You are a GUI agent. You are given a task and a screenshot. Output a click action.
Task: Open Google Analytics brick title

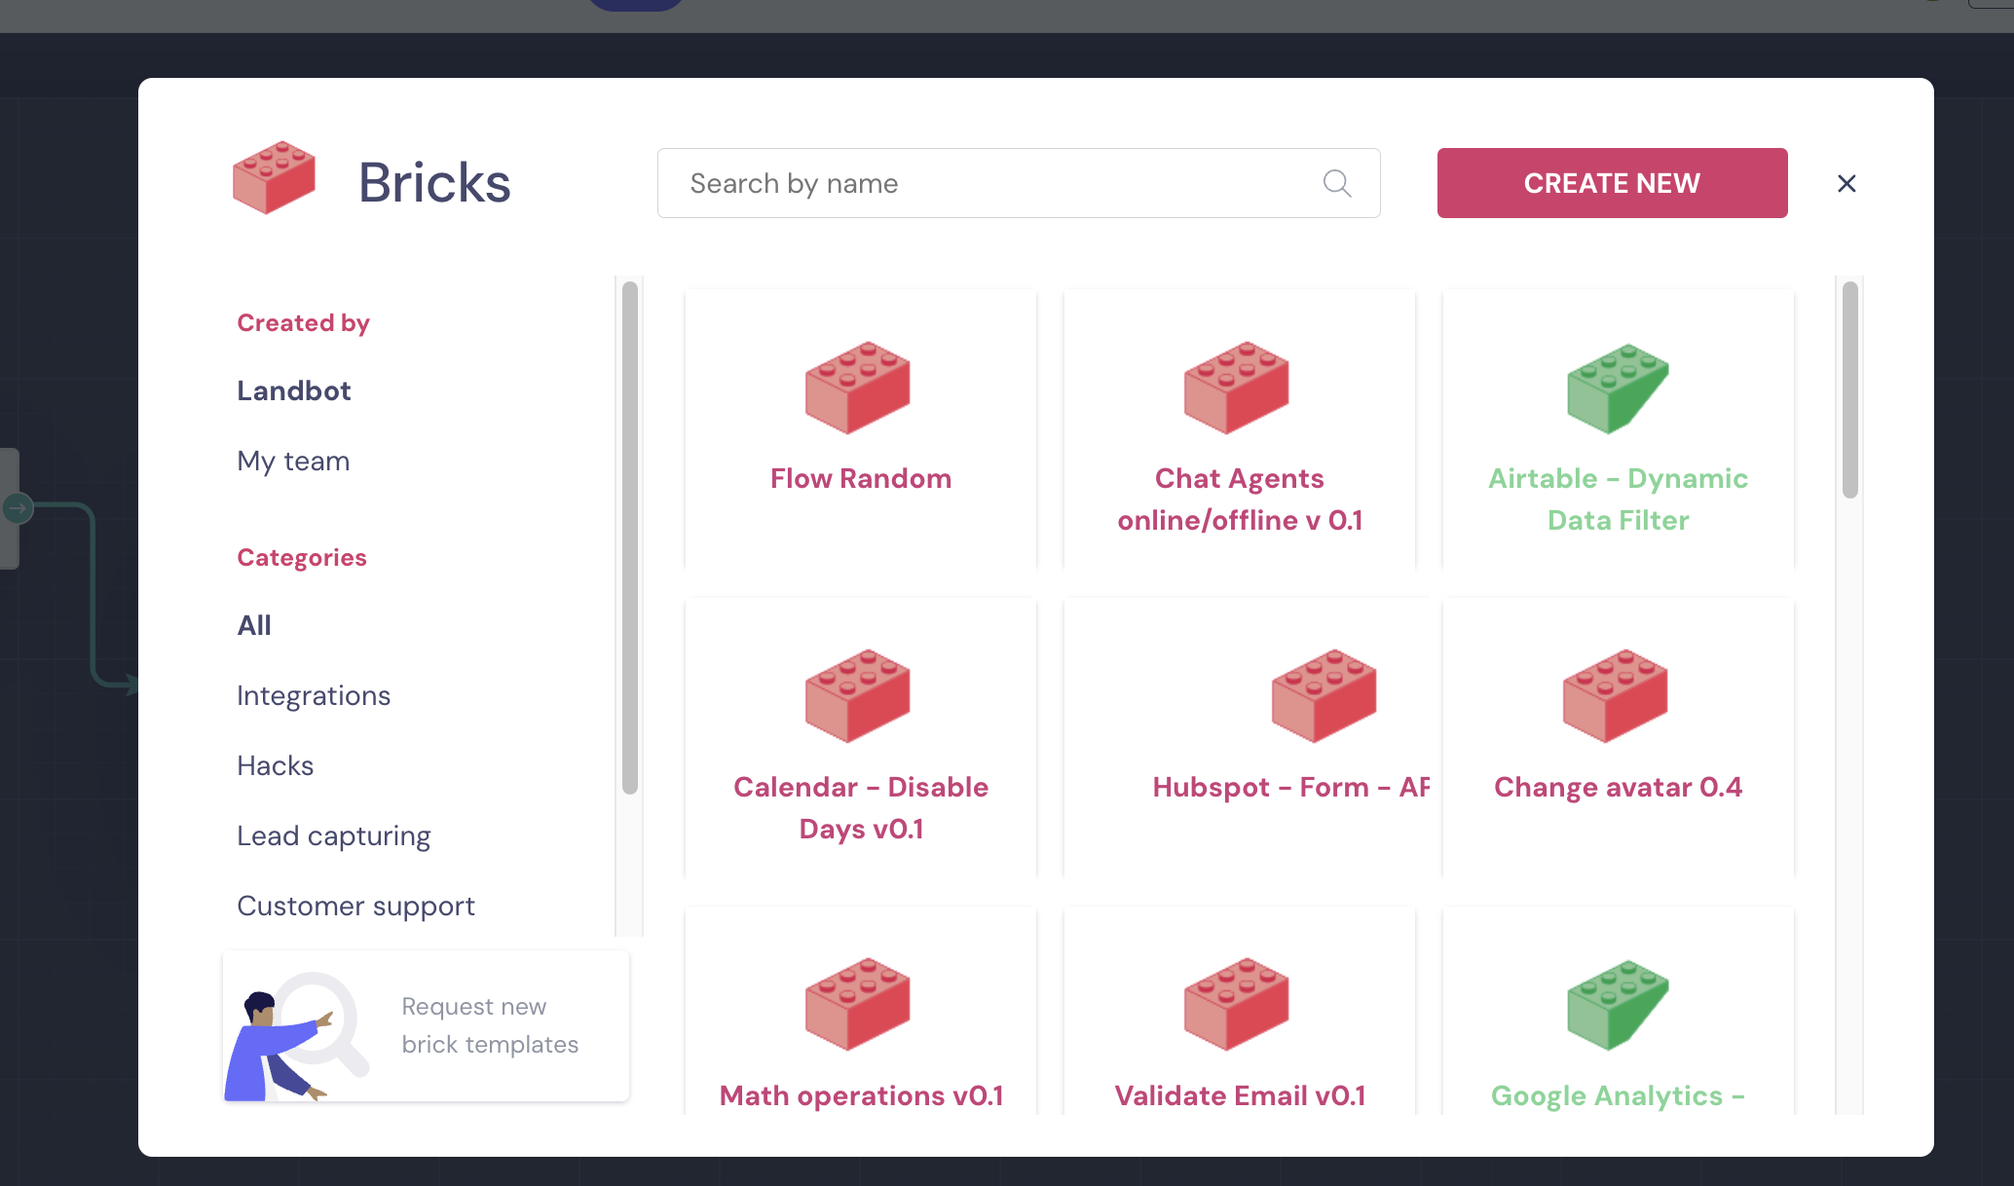pos(1619,1095)
